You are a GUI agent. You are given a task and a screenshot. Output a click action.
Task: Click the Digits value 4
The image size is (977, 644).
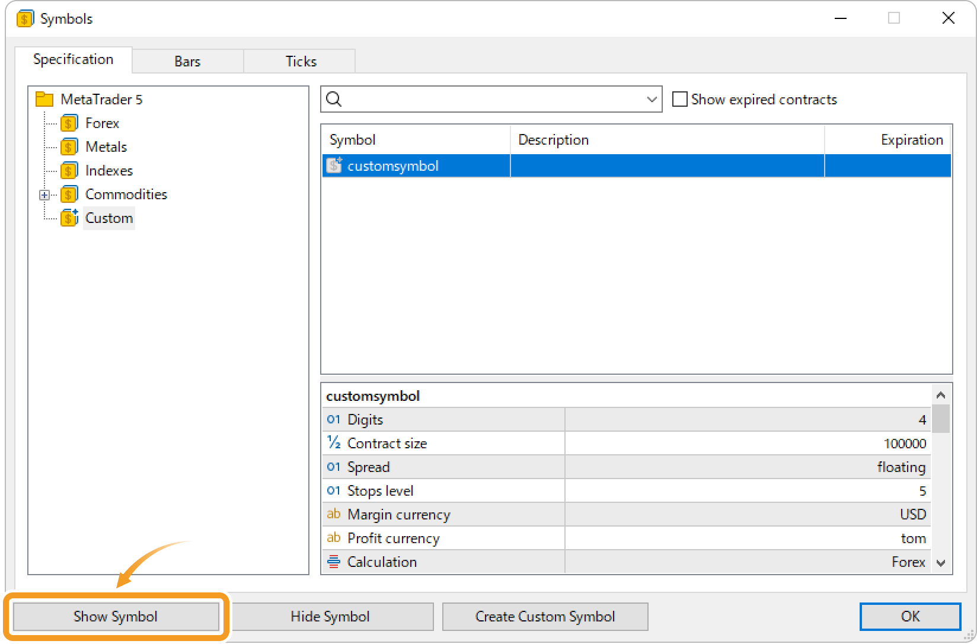click(x=922, y=420)
